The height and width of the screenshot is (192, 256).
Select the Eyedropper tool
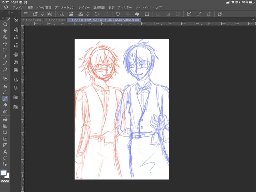pyautogui.click(x=5, y=63)
